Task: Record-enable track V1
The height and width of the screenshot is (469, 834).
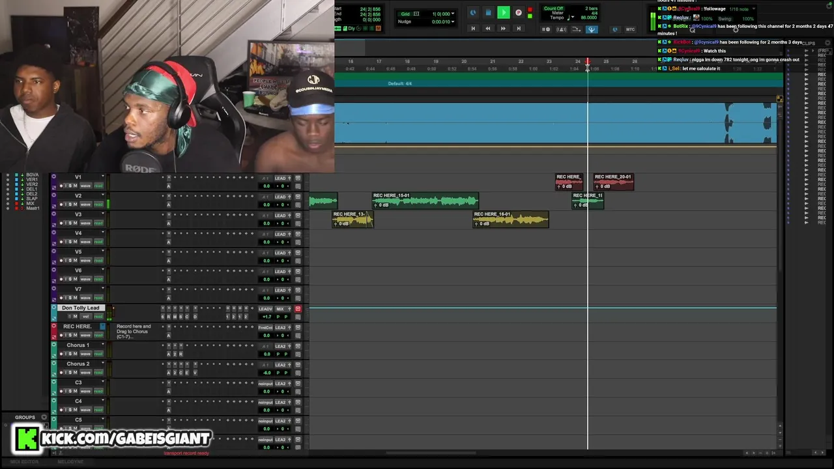Action: pos(61,186)
